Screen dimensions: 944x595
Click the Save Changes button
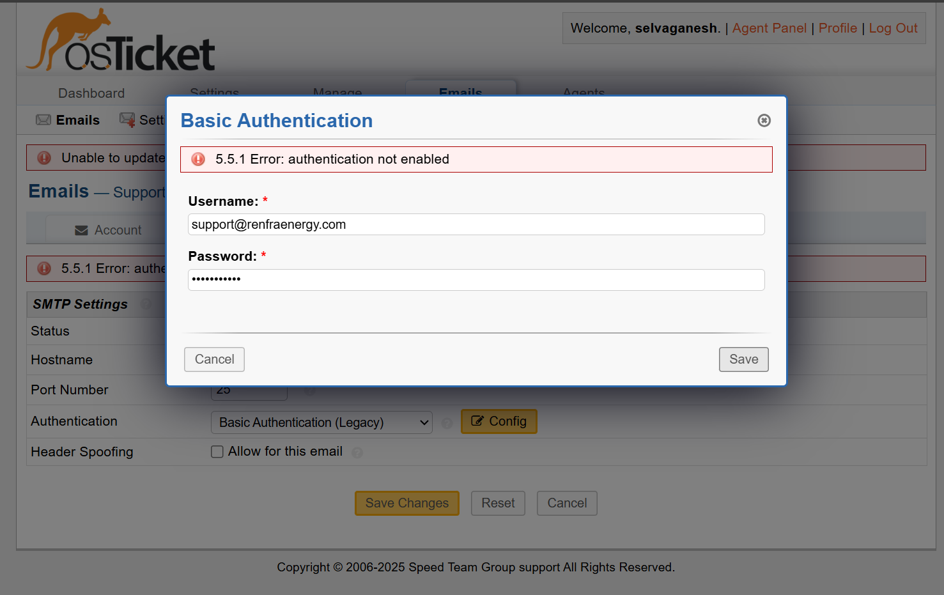406,503
